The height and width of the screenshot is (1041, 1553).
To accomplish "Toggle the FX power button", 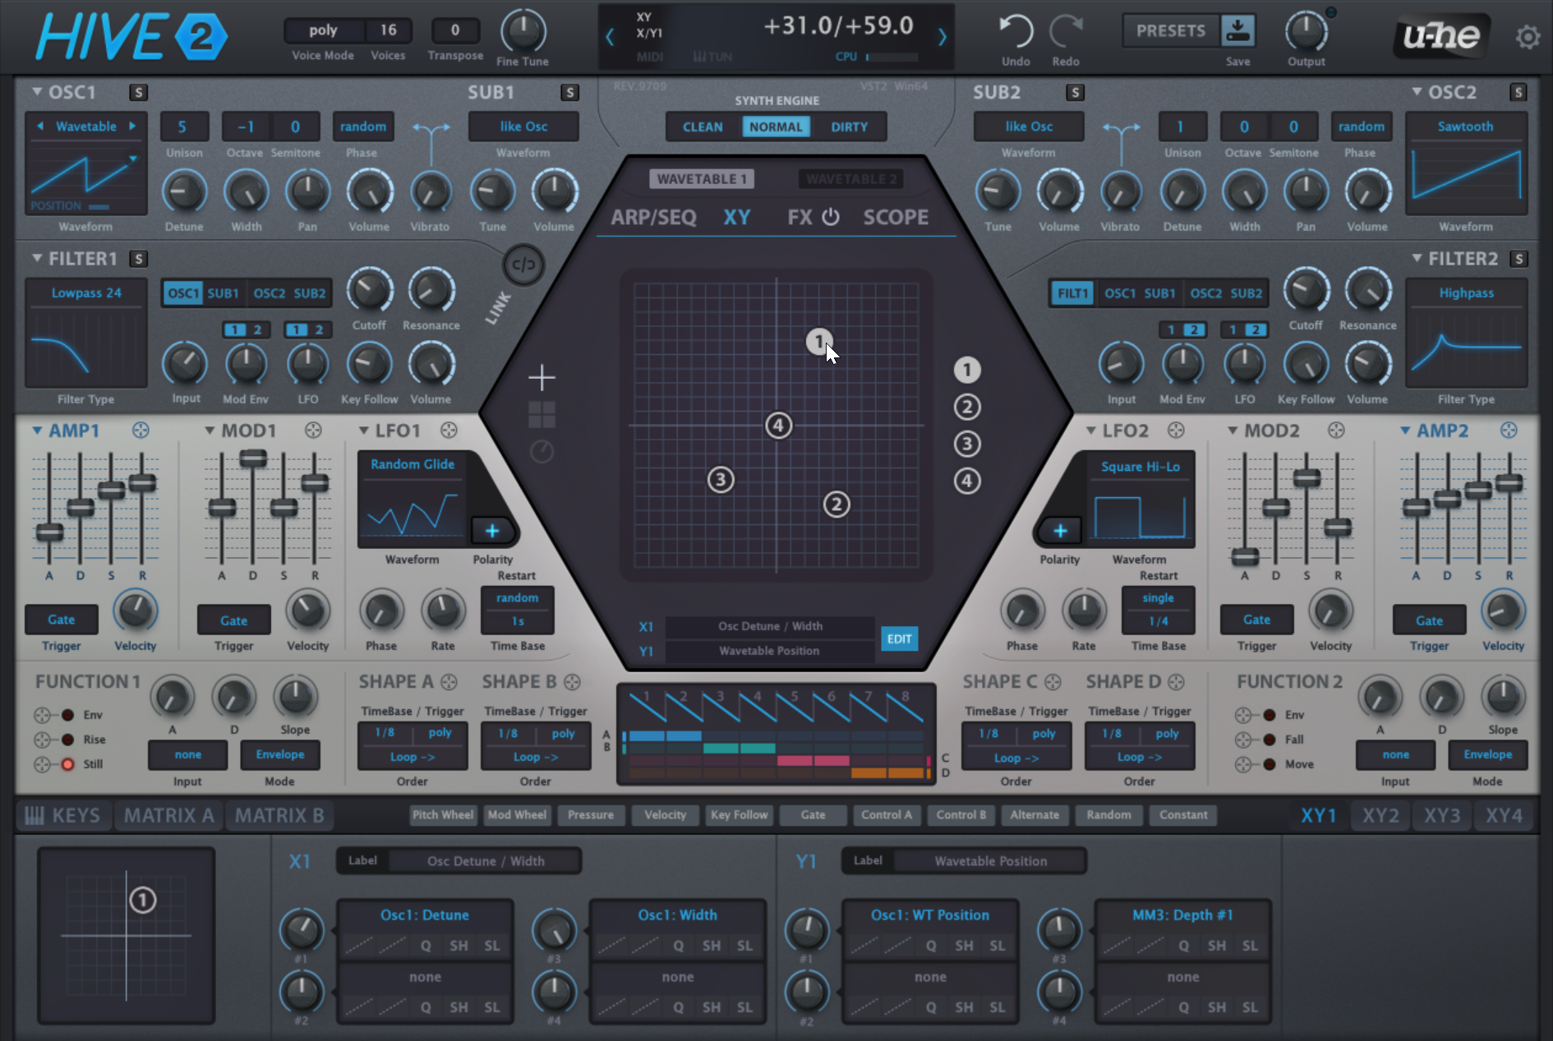I will click(831, 217).
